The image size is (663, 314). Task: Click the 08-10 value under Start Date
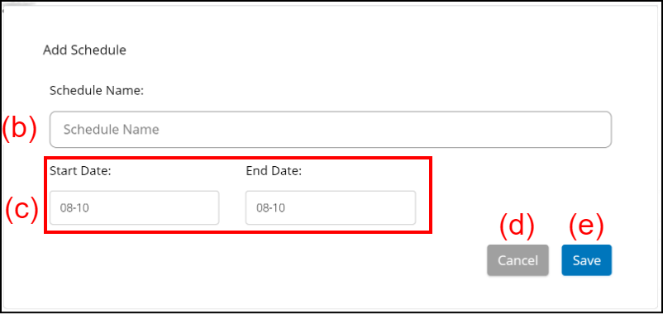click(74, 208)
